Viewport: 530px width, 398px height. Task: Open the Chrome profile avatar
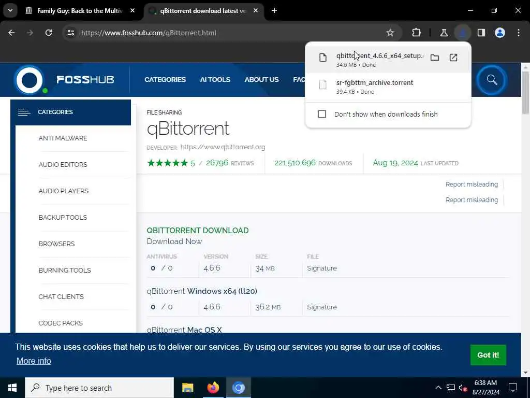pos(500,33)
